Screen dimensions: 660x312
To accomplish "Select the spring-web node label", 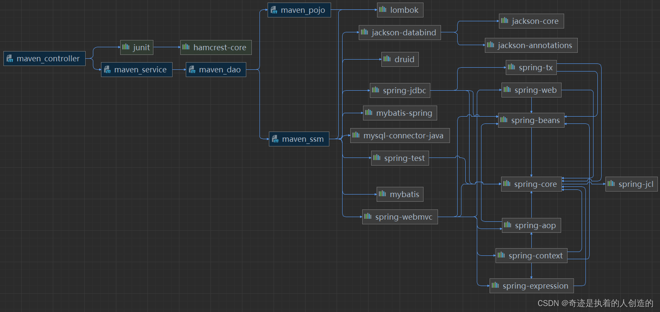I will 536,90.
